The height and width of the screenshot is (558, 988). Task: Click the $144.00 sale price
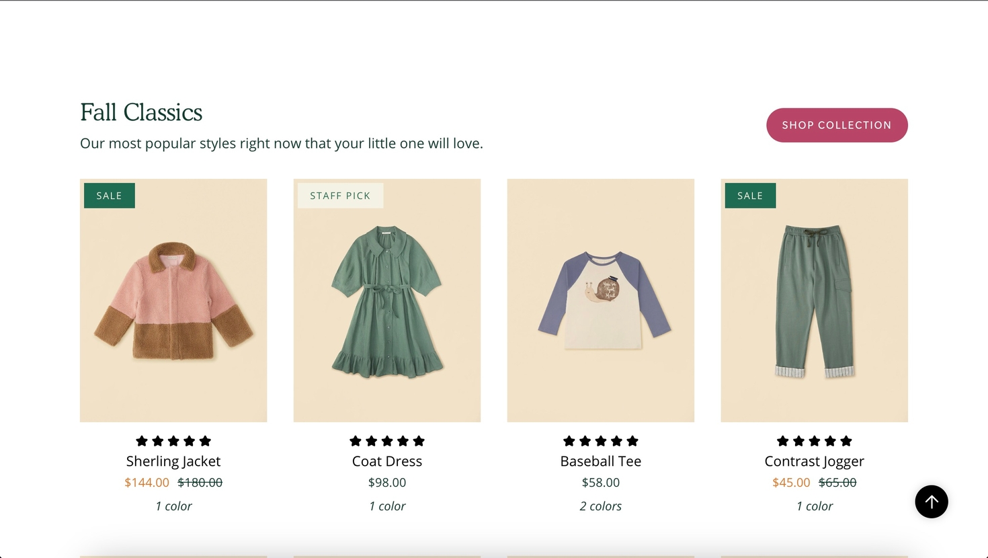click(x=147, y=483)
